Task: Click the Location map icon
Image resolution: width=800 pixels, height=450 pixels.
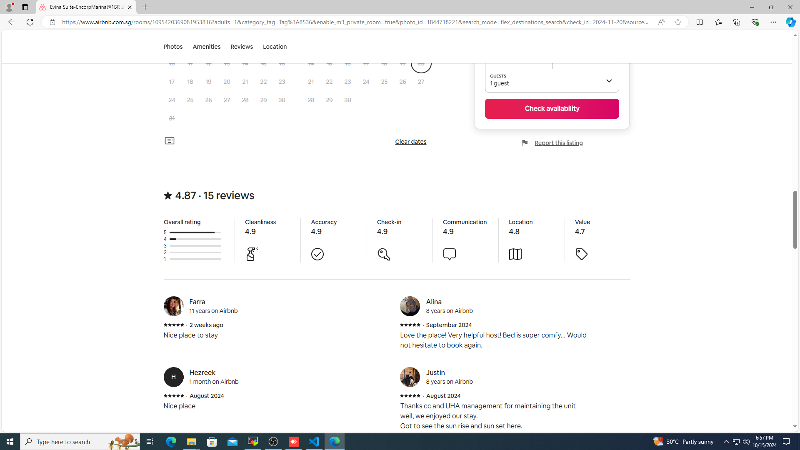Action: click(515, 254)
